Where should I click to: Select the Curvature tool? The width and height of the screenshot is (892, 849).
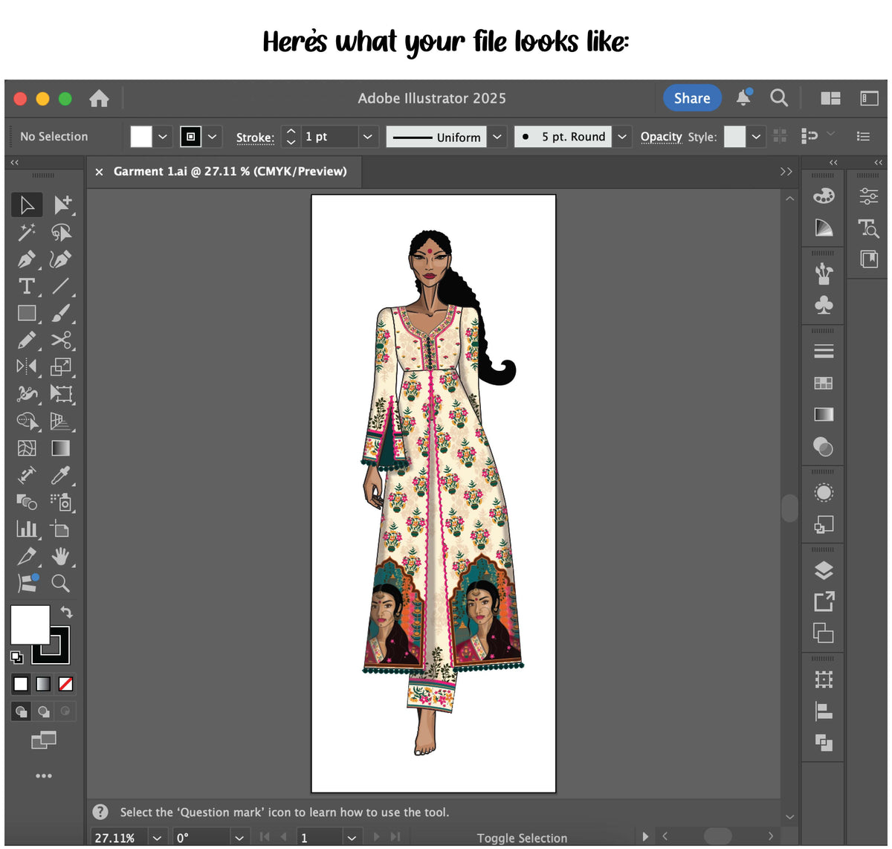61,259
